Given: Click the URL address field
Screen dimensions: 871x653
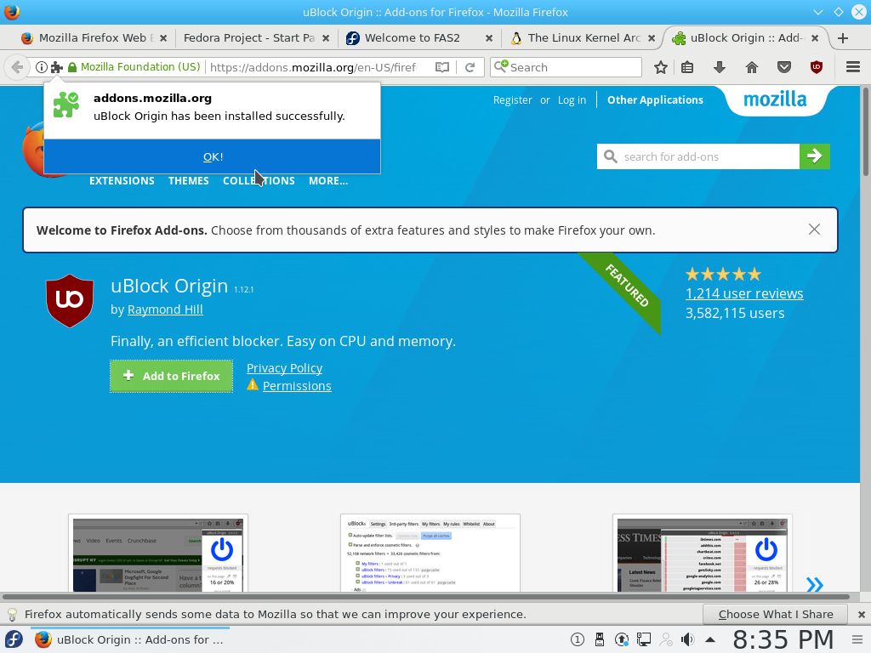Looking at the screenshot, I should pos(313,67).
